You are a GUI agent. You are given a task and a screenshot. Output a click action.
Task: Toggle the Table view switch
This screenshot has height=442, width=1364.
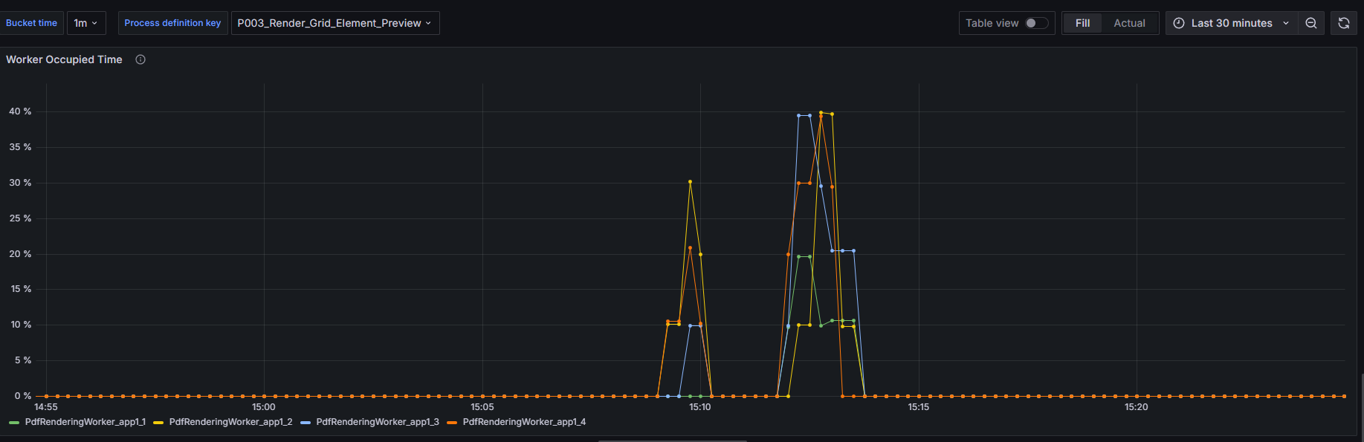(x=1036, y=23)
